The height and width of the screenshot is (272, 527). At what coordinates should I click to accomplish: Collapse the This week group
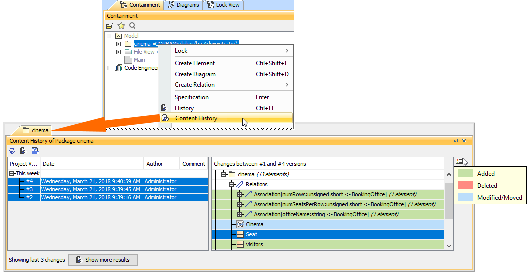[x=12, y=174]
